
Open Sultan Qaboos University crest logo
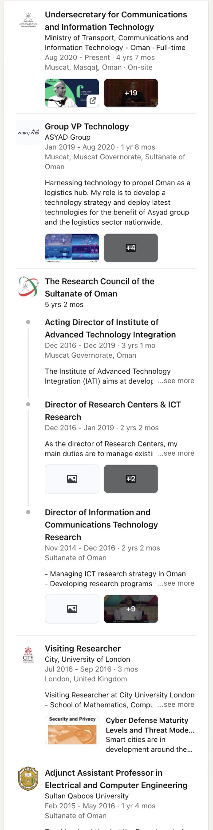pyautogui.click(x=28, y=778)
